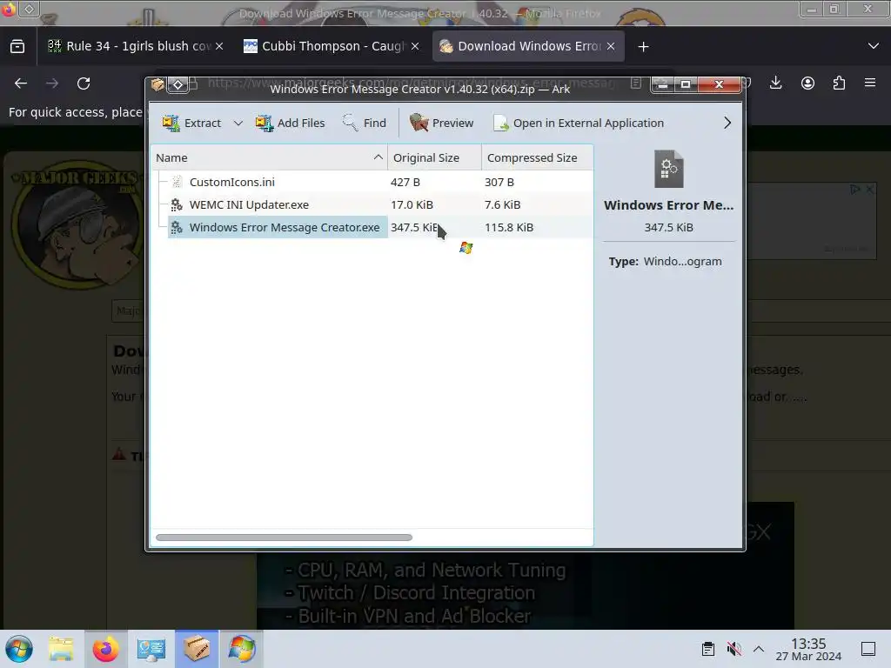Open the Firefox list all tabs dropdown

coord(874,46)
